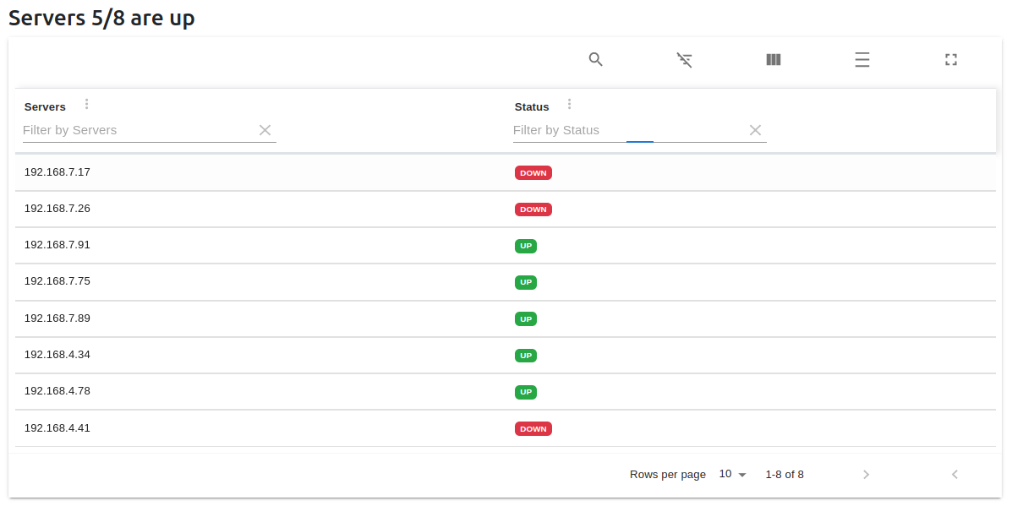Viewport: 1012px width, 506px height.
Task: Click UP badge for 192.168.7.89
Action: coord(526,319)
